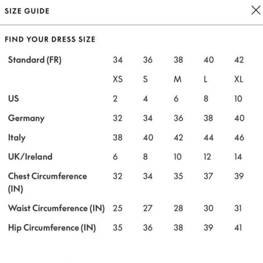Click US size 10 value
The width and height of the screenshot is (263, 263).
tap(238, 99)
